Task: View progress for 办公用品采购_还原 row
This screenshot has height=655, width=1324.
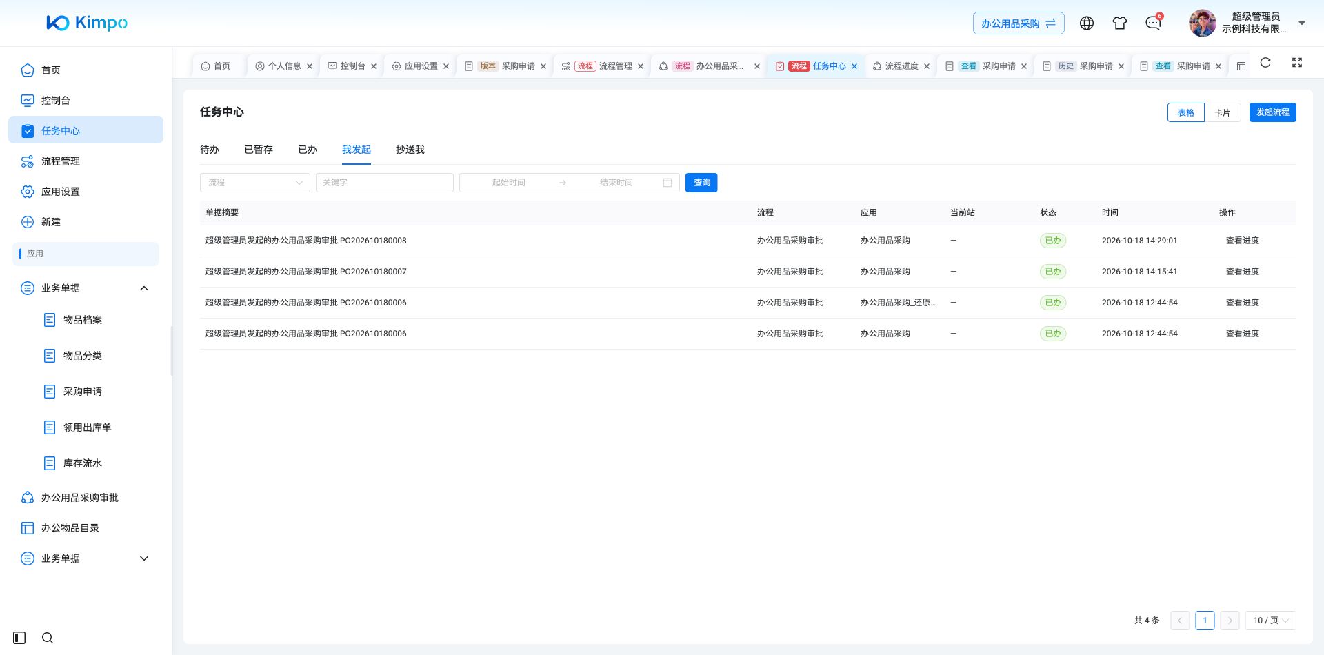Action: coord(1243,303)
